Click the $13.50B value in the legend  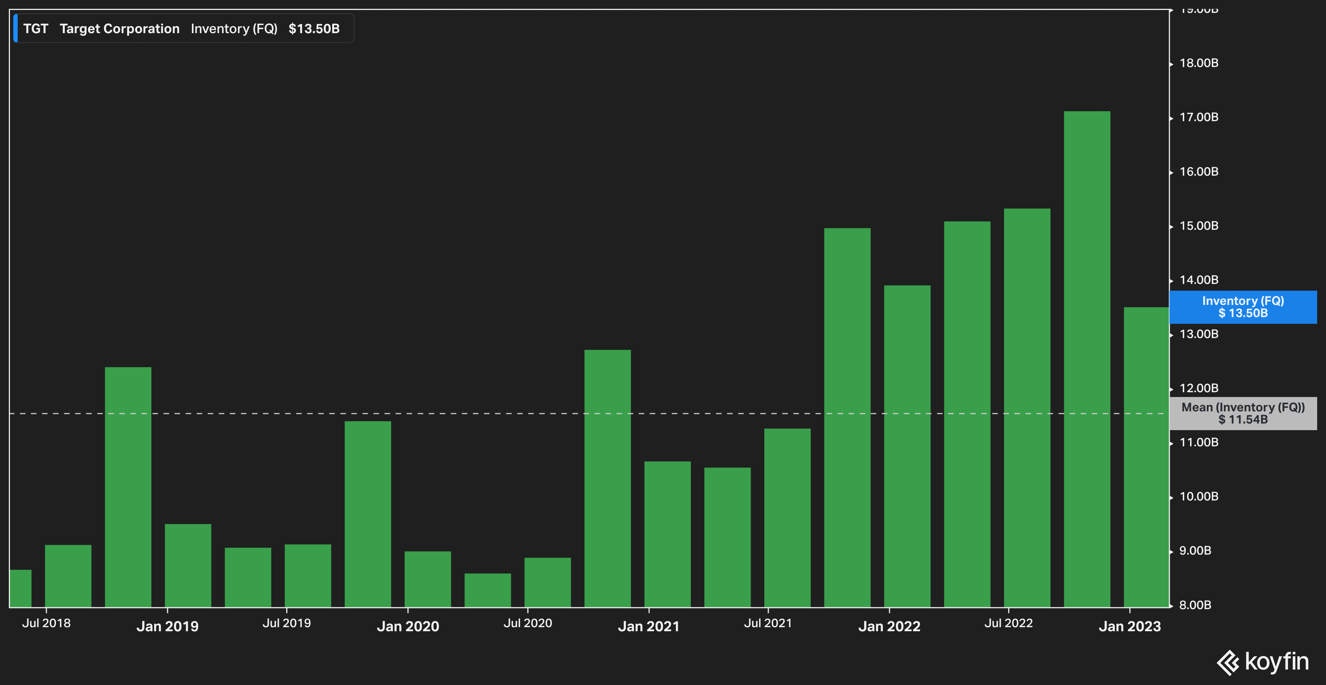pyautogui.click(x=313, y=29)
